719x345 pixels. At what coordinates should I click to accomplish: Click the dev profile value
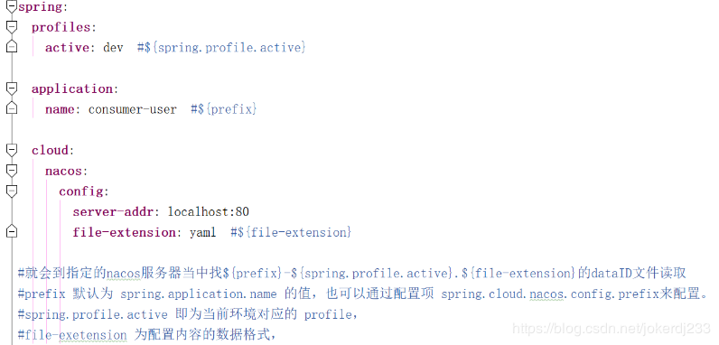113,47
